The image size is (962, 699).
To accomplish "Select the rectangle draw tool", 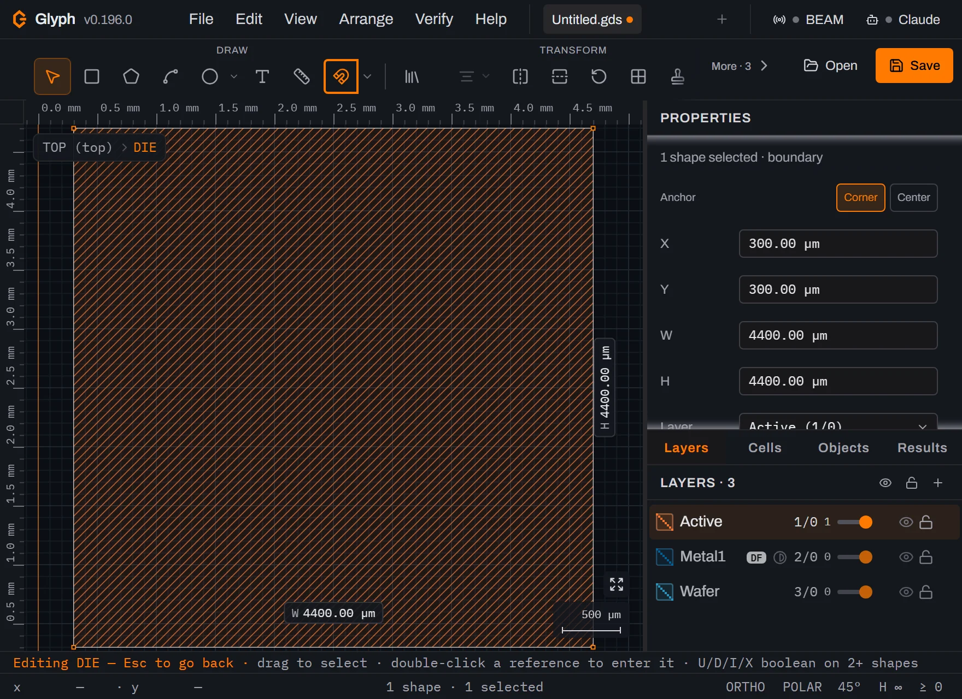I will tap(92, 76).
